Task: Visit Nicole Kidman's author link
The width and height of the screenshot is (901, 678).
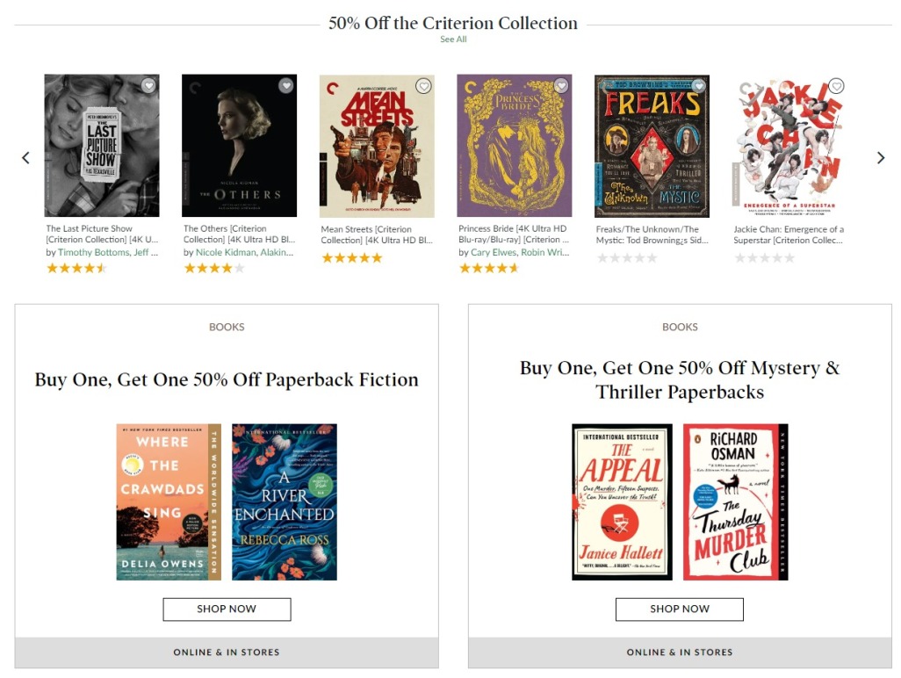Action: click(224, 250)
